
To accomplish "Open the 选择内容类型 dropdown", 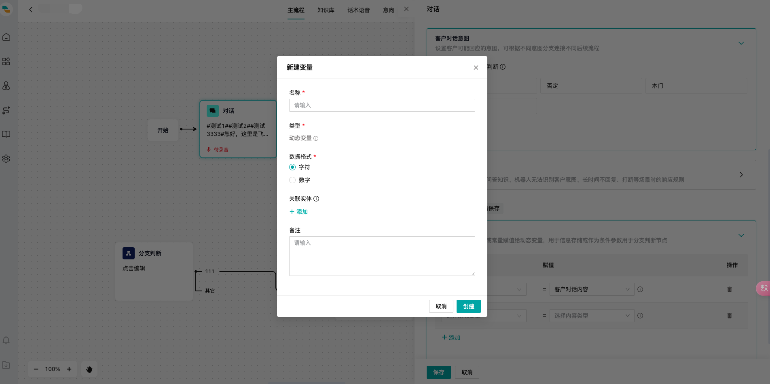I will pyautogui.click(x=592, y=316).
